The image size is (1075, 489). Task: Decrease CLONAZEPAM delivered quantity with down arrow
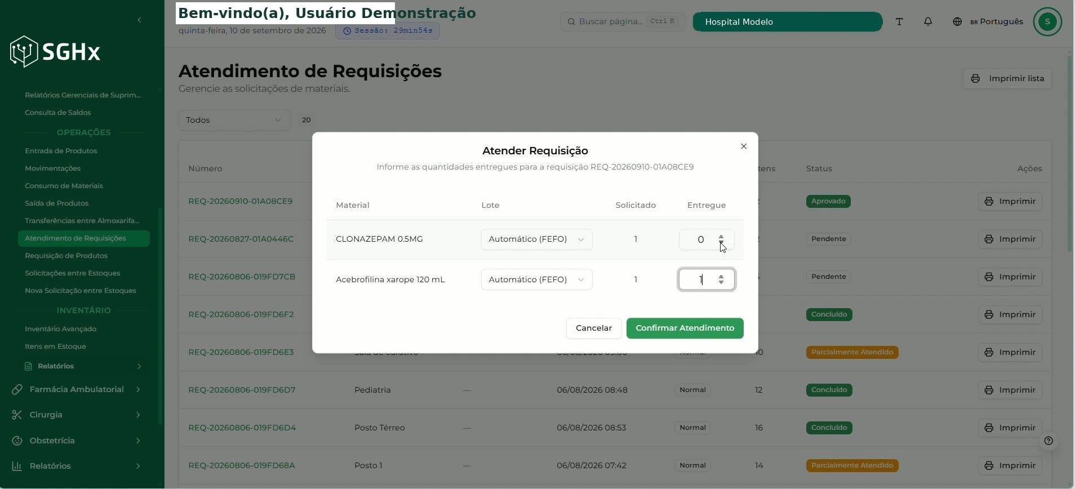point(721,243)
